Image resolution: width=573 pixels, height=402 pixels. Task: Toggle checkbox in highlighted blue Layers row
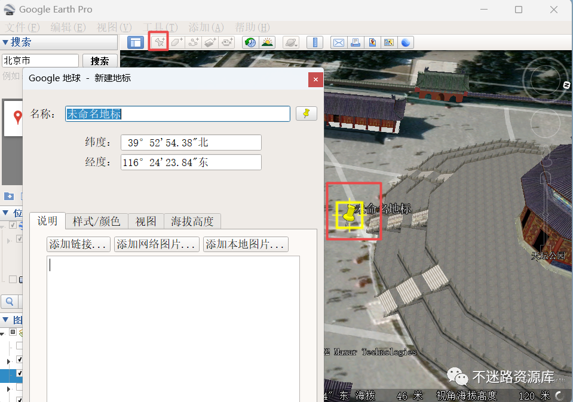pyautogui.click(x=20, y=373)
